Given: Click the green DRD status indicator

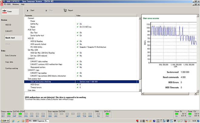Looking at the screenshot, I should [9, 114].
